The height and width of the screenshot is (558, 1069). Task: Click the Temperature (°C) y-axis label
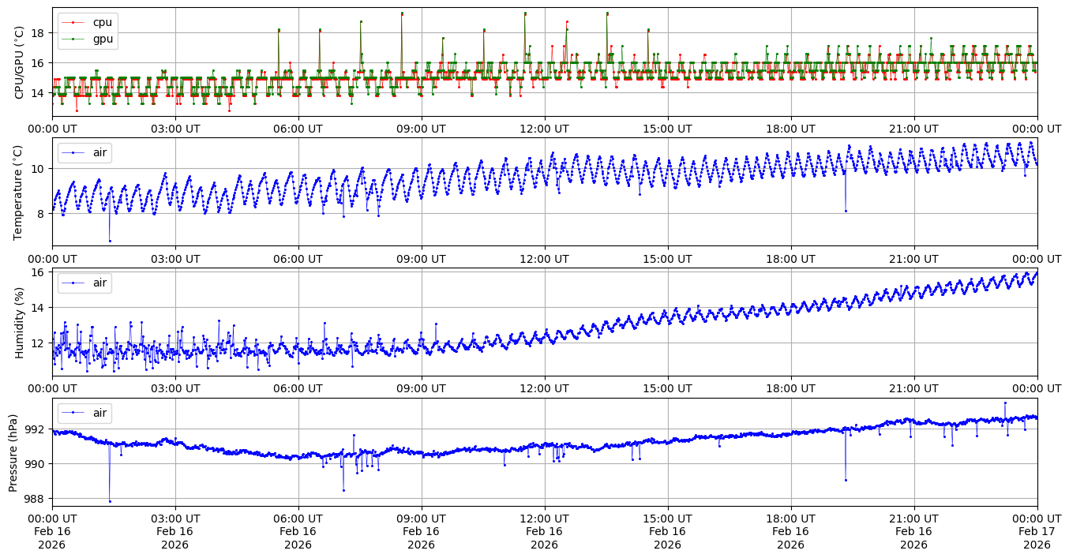(20, 192)
